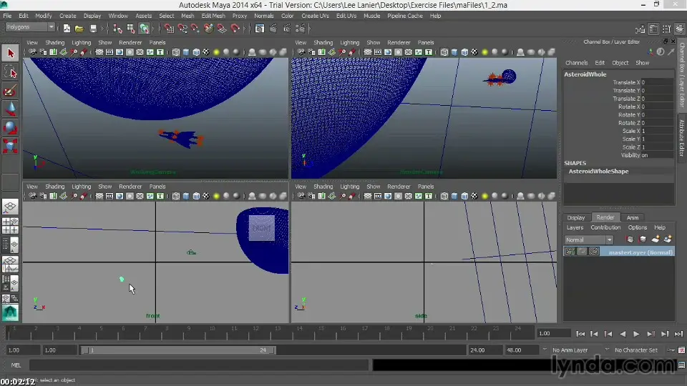Image resolution: width=687 pixels, height=386 pixels.
Task: Select AsteroidWholeShape under Shapes
Action: click(598, 172)
